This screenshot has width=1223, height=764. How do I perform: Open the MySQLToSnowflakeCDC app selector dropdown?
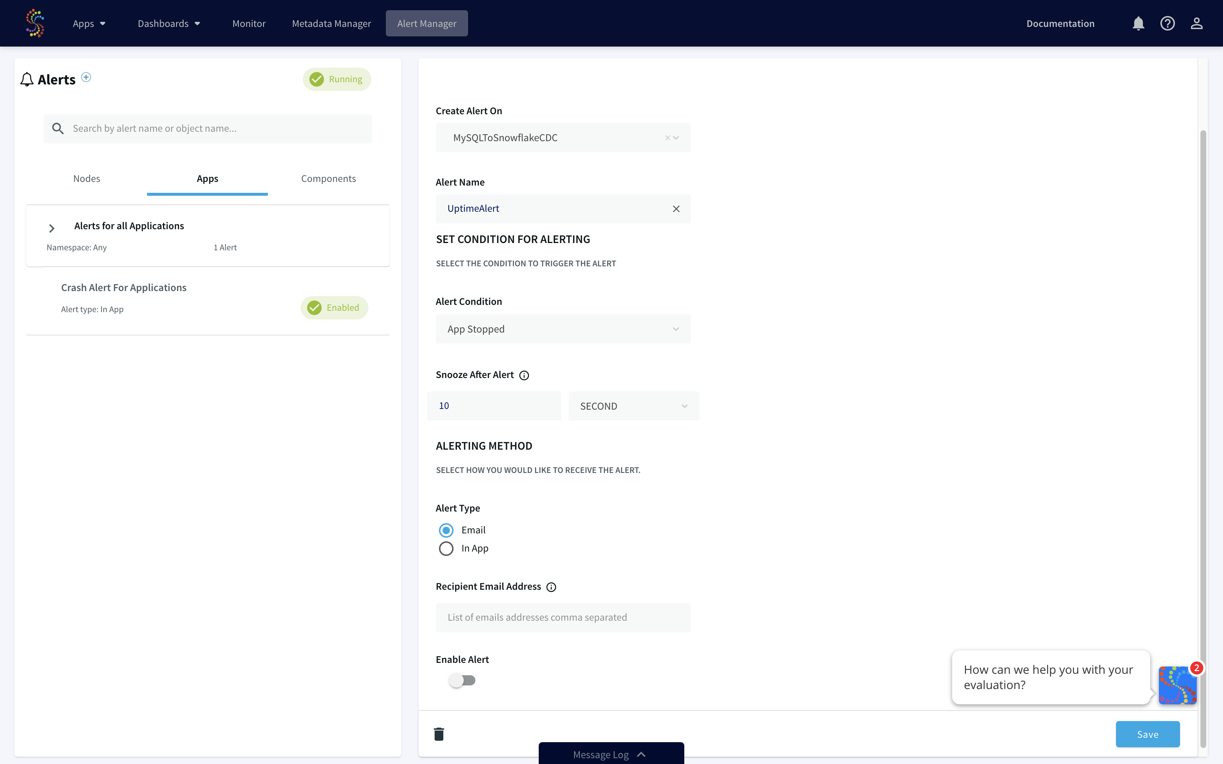[x=676, y=137]
